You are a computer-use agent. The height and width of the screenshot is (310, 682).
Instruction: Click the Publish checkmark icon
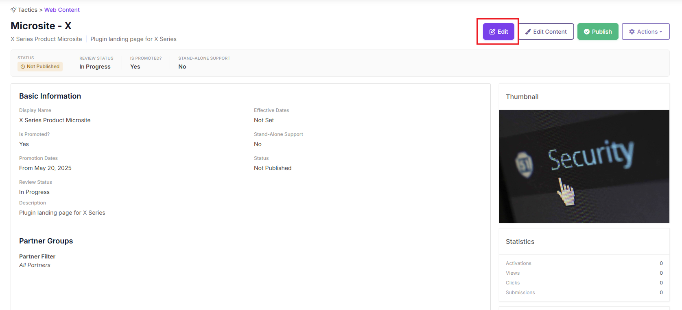point(587,32)
